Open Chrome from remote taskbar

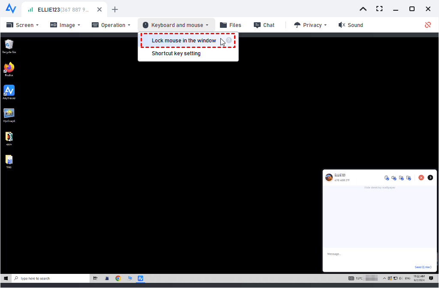(118, 278)
